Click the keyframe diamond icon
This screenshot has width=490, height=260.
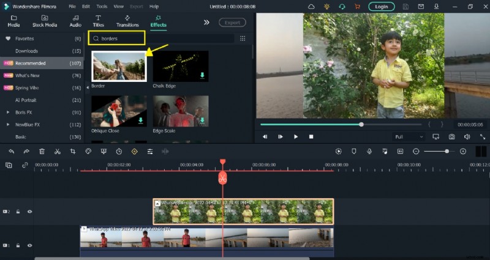[134, 151]
